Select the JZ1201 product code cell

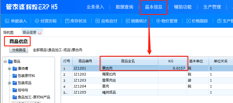87,68
